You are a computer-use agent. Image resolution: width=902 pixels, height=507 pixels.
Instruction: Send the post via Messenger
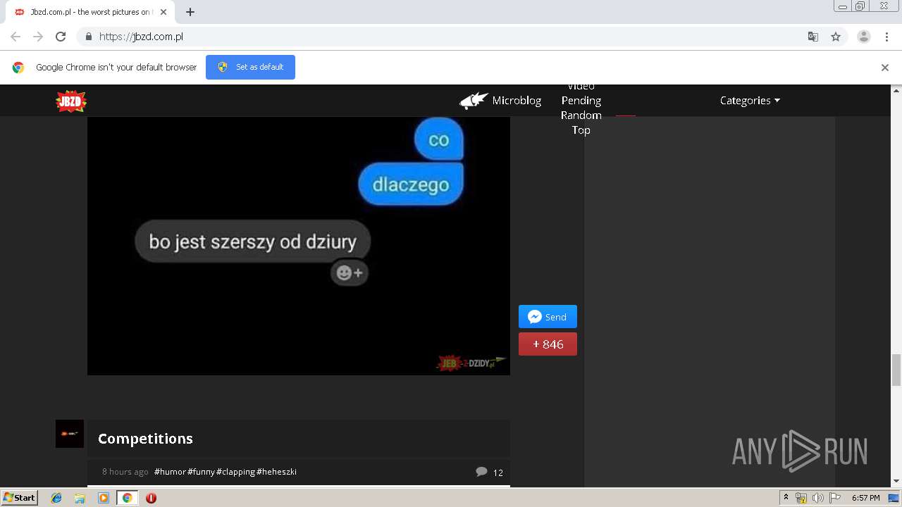tap(548, 317)
